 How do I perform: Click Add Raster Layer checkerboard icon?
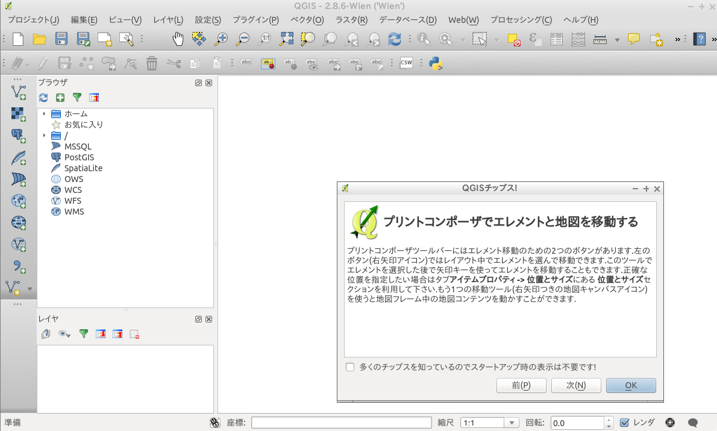[x=18, y=114]
